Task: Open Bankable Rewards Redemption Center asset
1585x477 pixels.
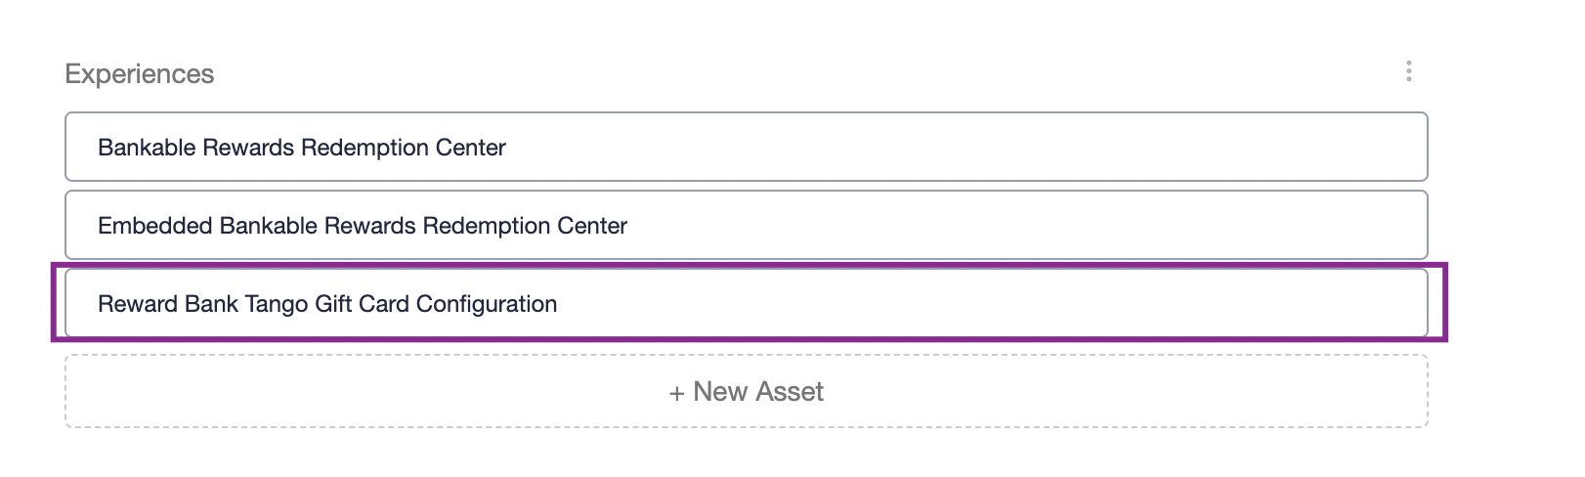Action: [747, 147]
